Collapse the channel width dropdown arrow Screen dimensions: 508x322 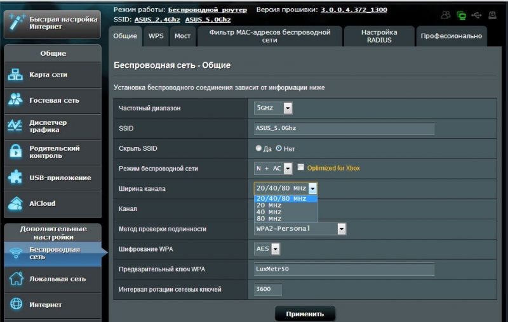[x=312, y=188]
